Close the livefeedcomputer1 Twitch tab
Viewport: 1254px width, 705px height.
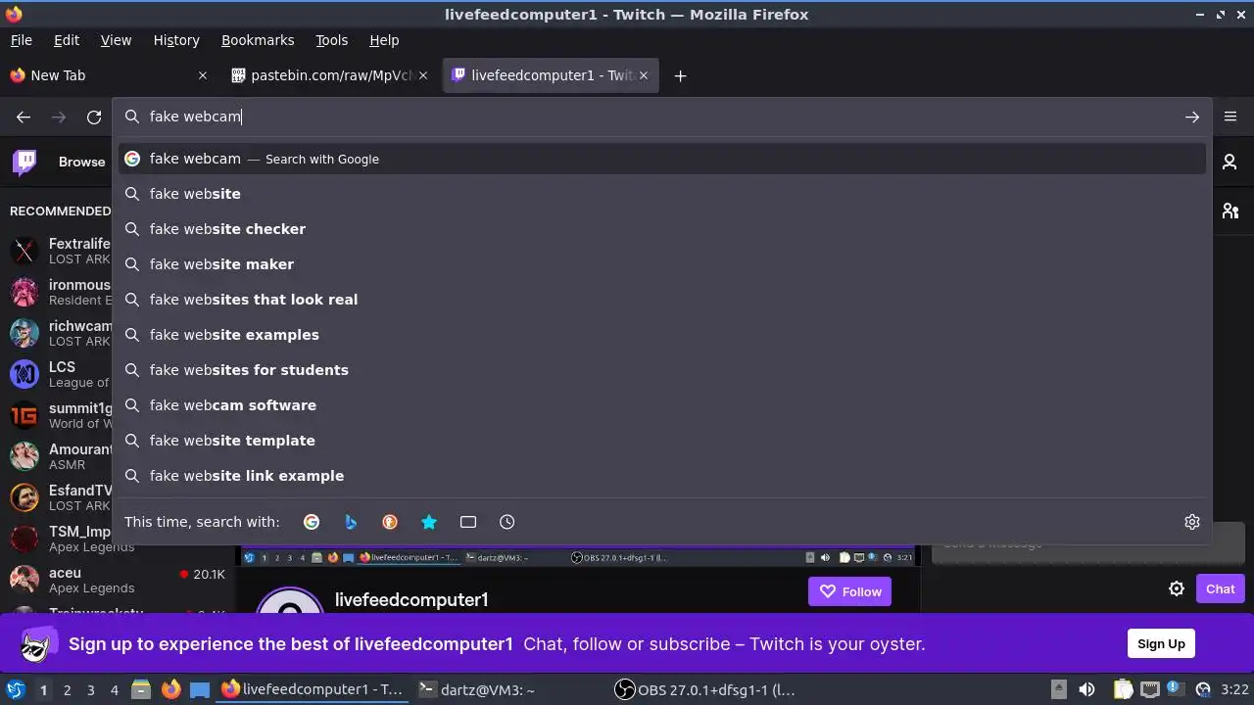(x=644, y=75)
